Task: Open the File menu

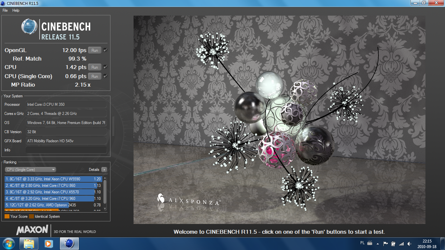Action: (5, 10)
